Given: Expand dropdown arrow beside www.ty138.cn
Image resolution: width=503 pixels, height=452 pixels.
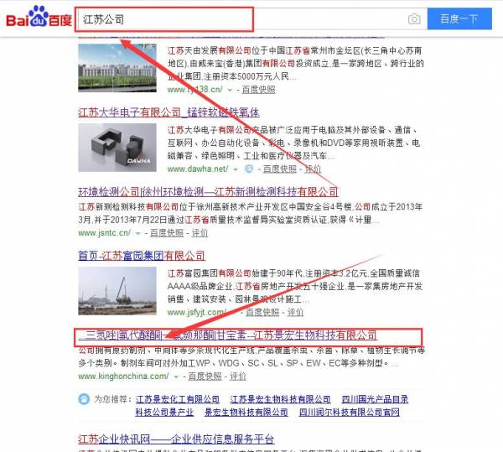Looking at the screenshot, I should (230, 91).
